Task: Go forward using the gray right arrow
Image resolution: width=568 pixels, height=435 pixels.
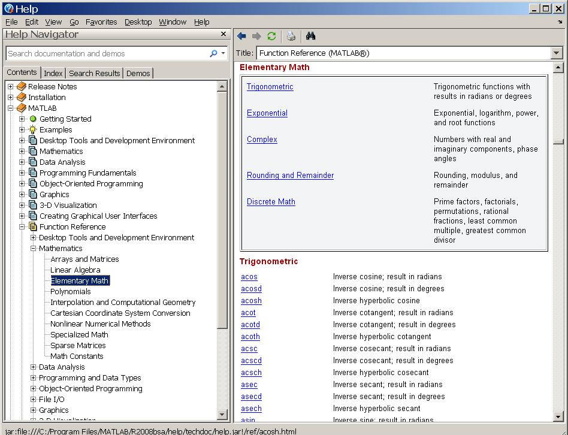Action: point(256,36)
